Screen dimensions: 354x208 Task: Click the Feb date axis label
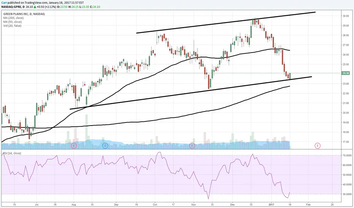(x=308, y=204)
